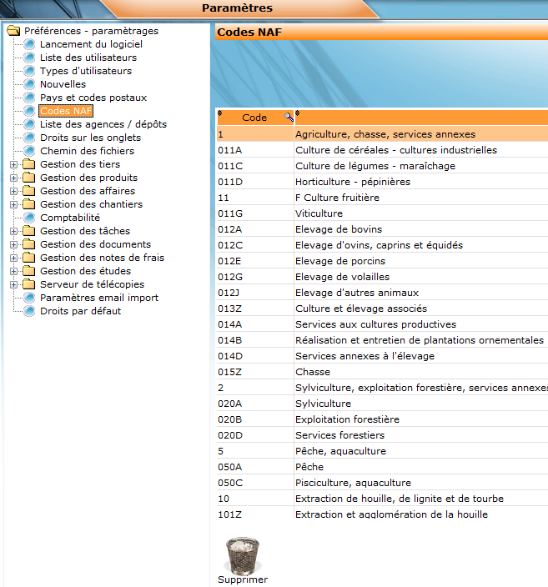Select the highlighted Codes NAF tree item

(66, 111)
